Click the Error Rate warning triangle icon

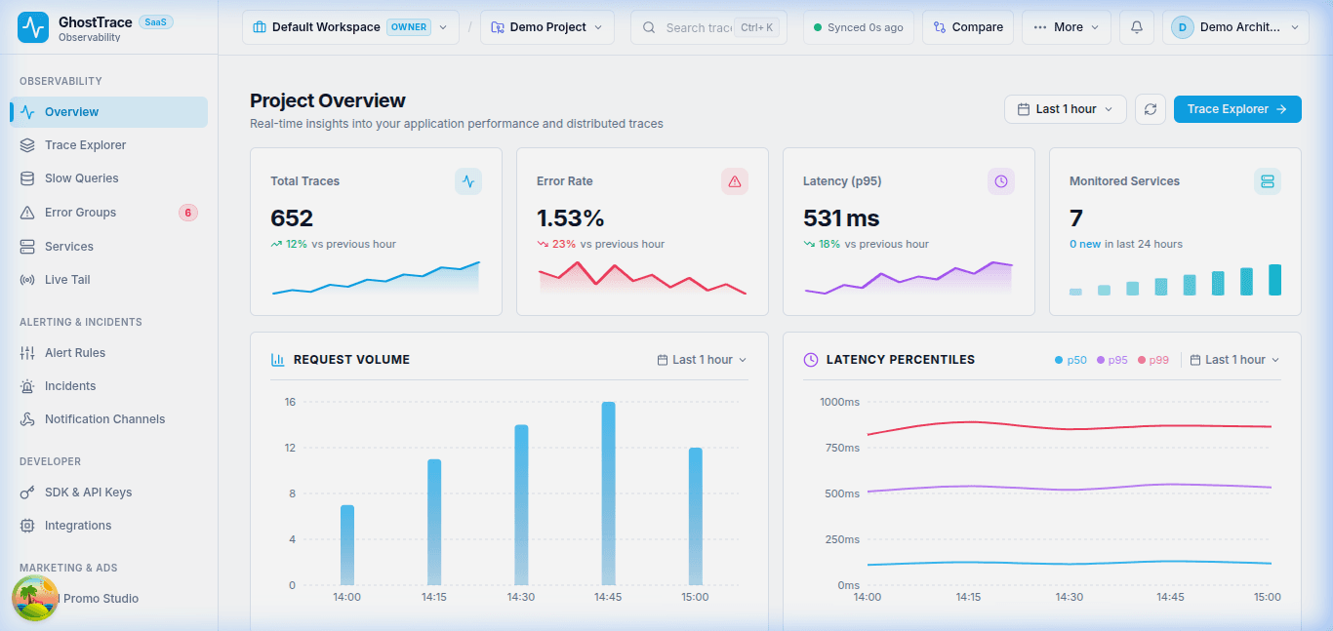pyautogui.click(x=735, y=181)
